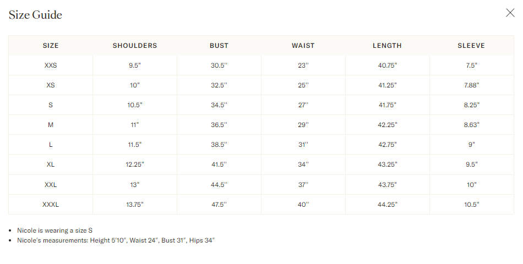Click the 34.5'' bust value for size S
This screenshot has height=264, width=523.
219,105
